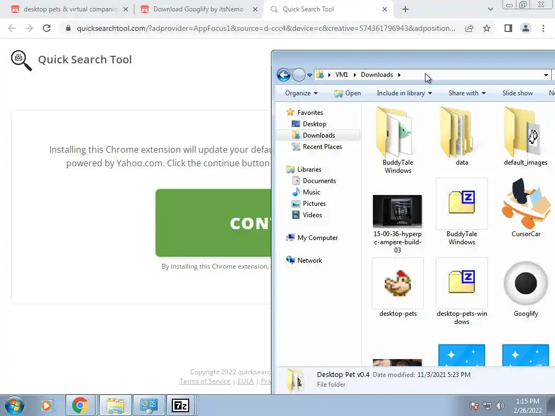The height and width of the screenshot is (416, 555).
Task: Open Chrome three-dot menu
Action: point(543,28)
